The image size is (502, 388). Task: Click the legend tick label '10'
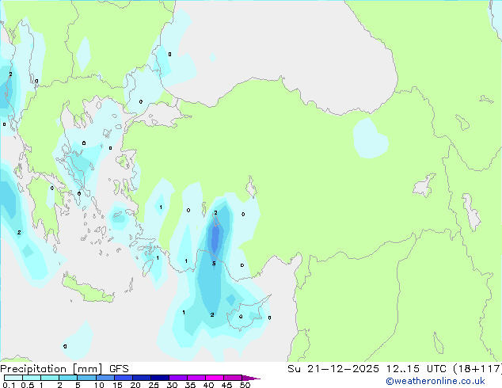point(99,385)
